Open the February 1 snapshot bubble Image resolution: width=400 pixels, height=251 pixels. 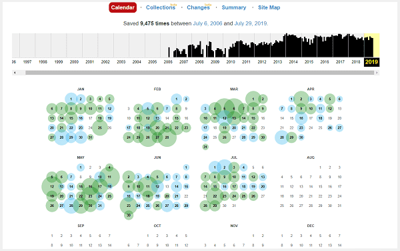coord(176,99)
